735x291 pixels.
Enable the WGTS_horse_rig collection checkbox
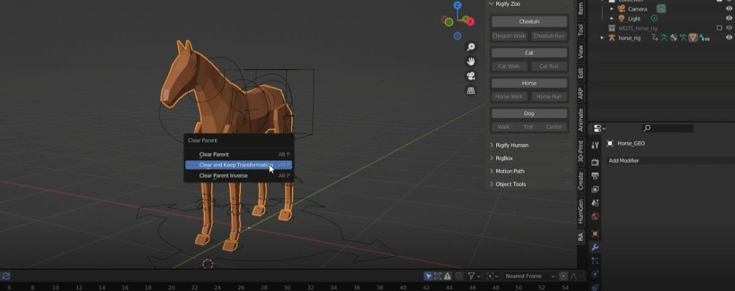(719, 28)
